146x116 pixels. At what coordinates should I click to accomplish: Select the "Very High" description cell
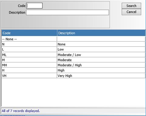point(101,76)
